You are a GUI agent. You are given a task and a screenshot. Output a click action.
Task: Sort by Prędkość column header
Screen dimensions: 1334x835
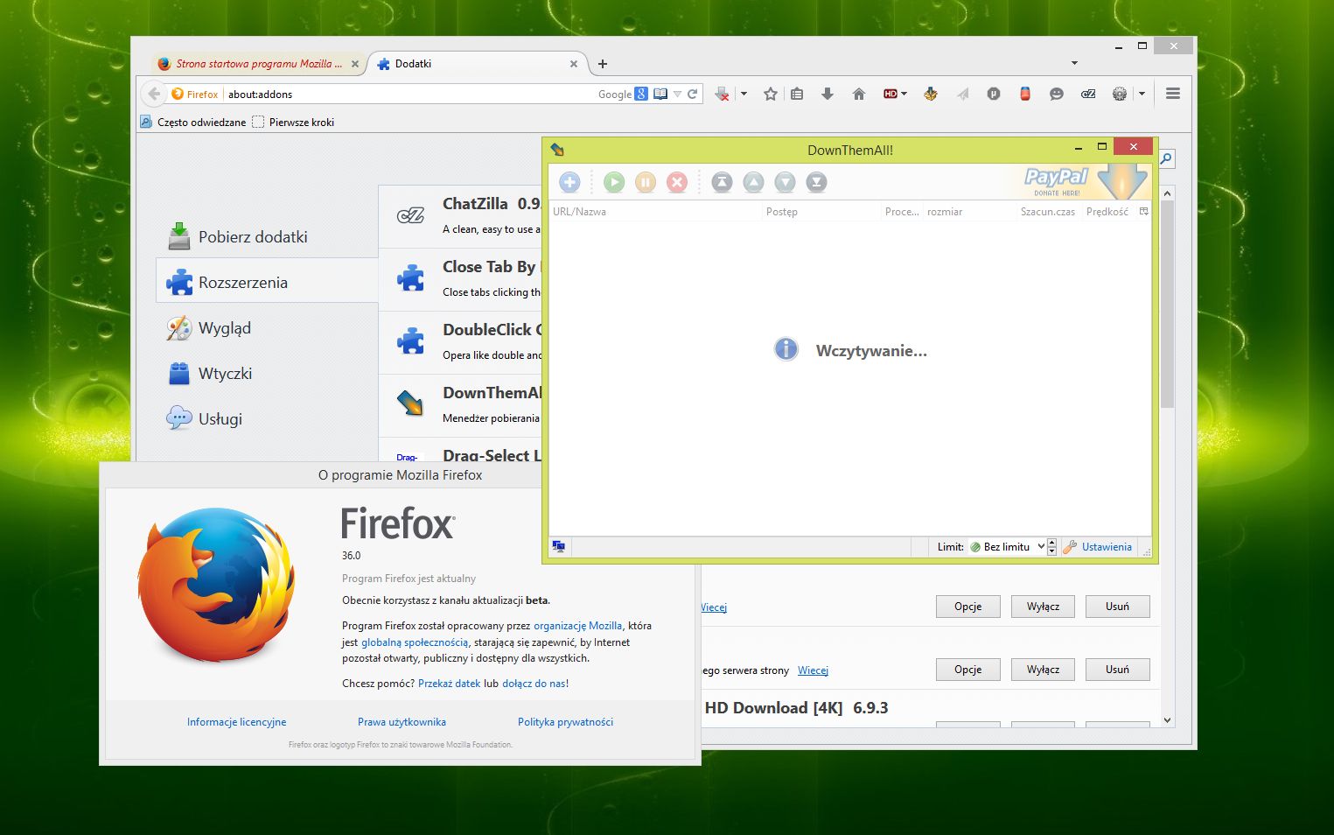pos(1107,211)
